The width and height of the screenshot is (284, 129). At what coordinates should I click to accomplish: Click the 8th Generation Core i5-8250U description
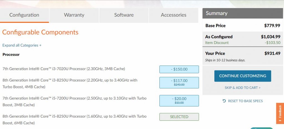74,119
